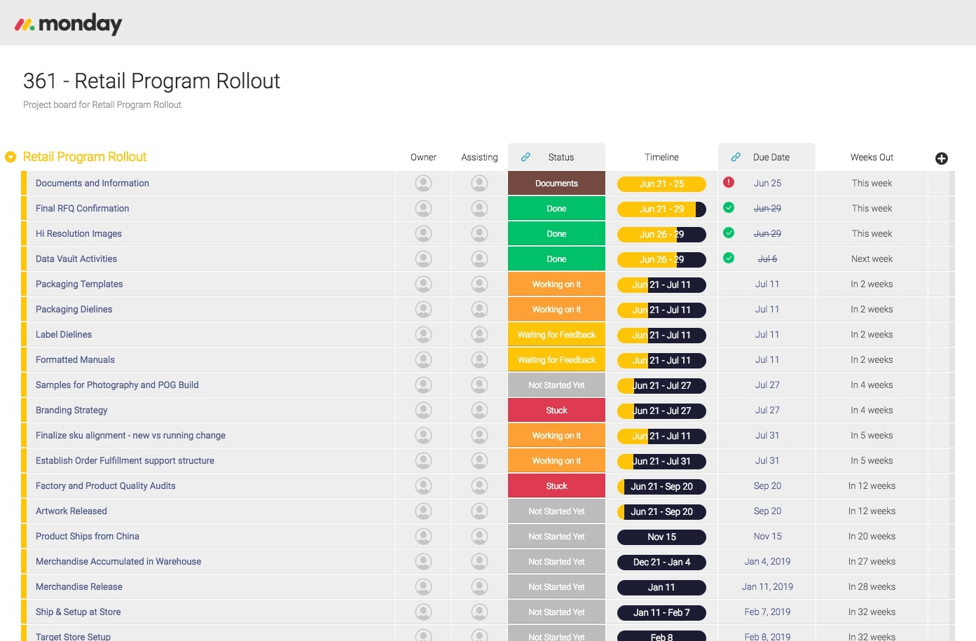Click Assisting avatar for Merchandise Release
The image size is (976, 641).
[x=479, y=586]
